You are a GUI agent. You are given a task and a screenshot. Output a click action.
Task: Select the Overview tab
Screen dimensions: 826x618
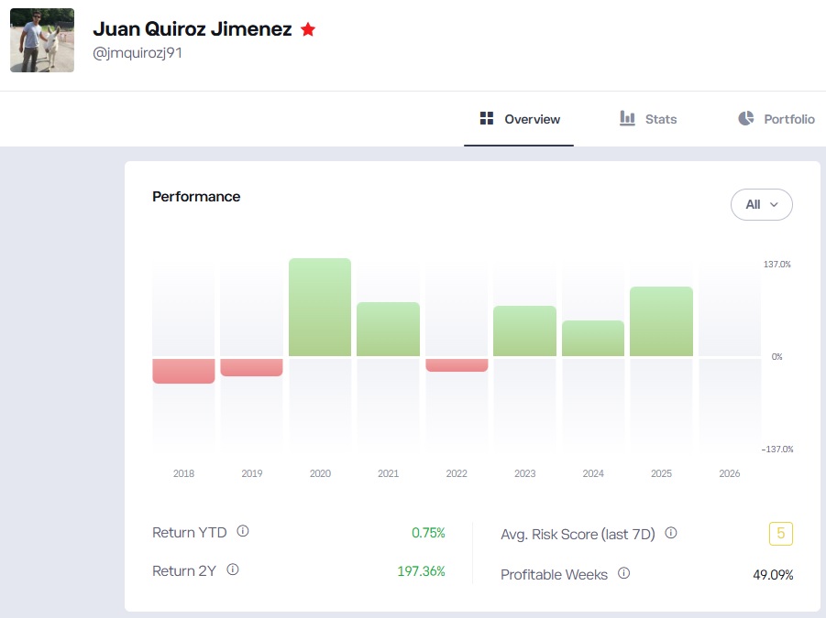click(518, 119)
